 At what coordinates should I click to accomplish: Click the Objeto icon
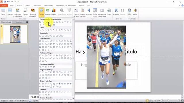[x=109, y=12]
